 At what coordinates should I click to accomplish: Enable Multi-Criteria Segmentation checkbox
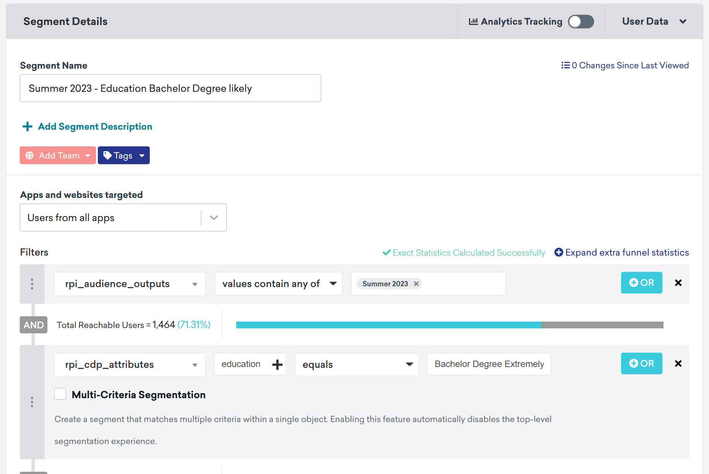60,394
